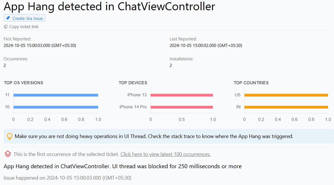The width and height of the screenshot is (334, 185).
Task: Select the orange IN country bar
Action: 286,107
